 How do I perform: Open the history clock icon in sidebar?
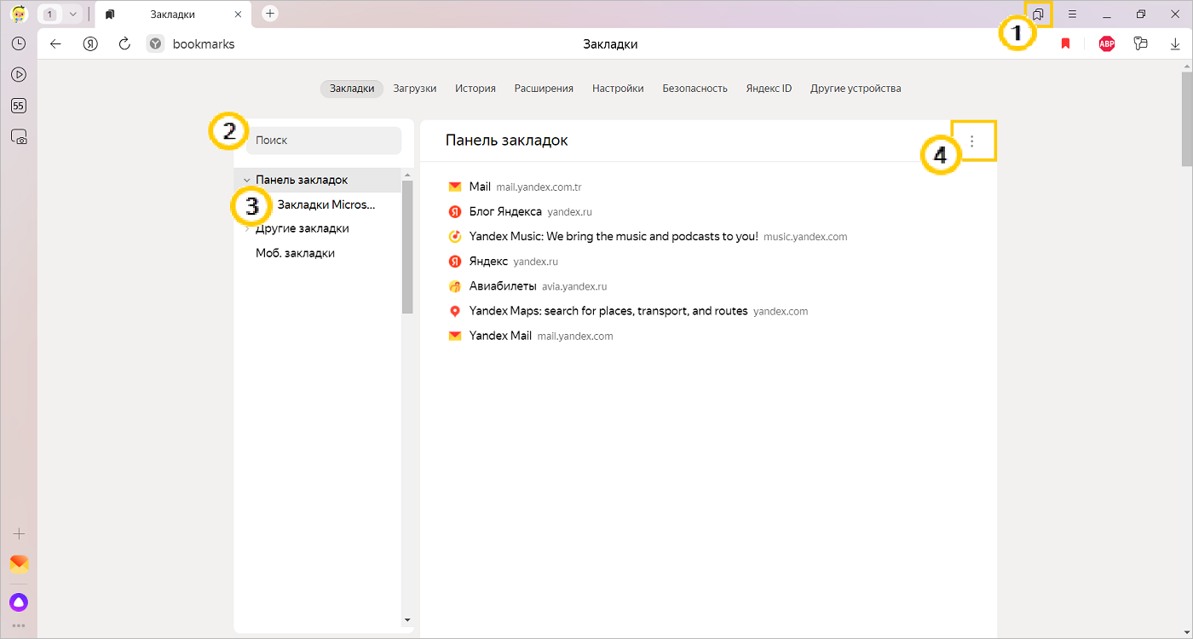pyautogui.click(x=19, y=43)
